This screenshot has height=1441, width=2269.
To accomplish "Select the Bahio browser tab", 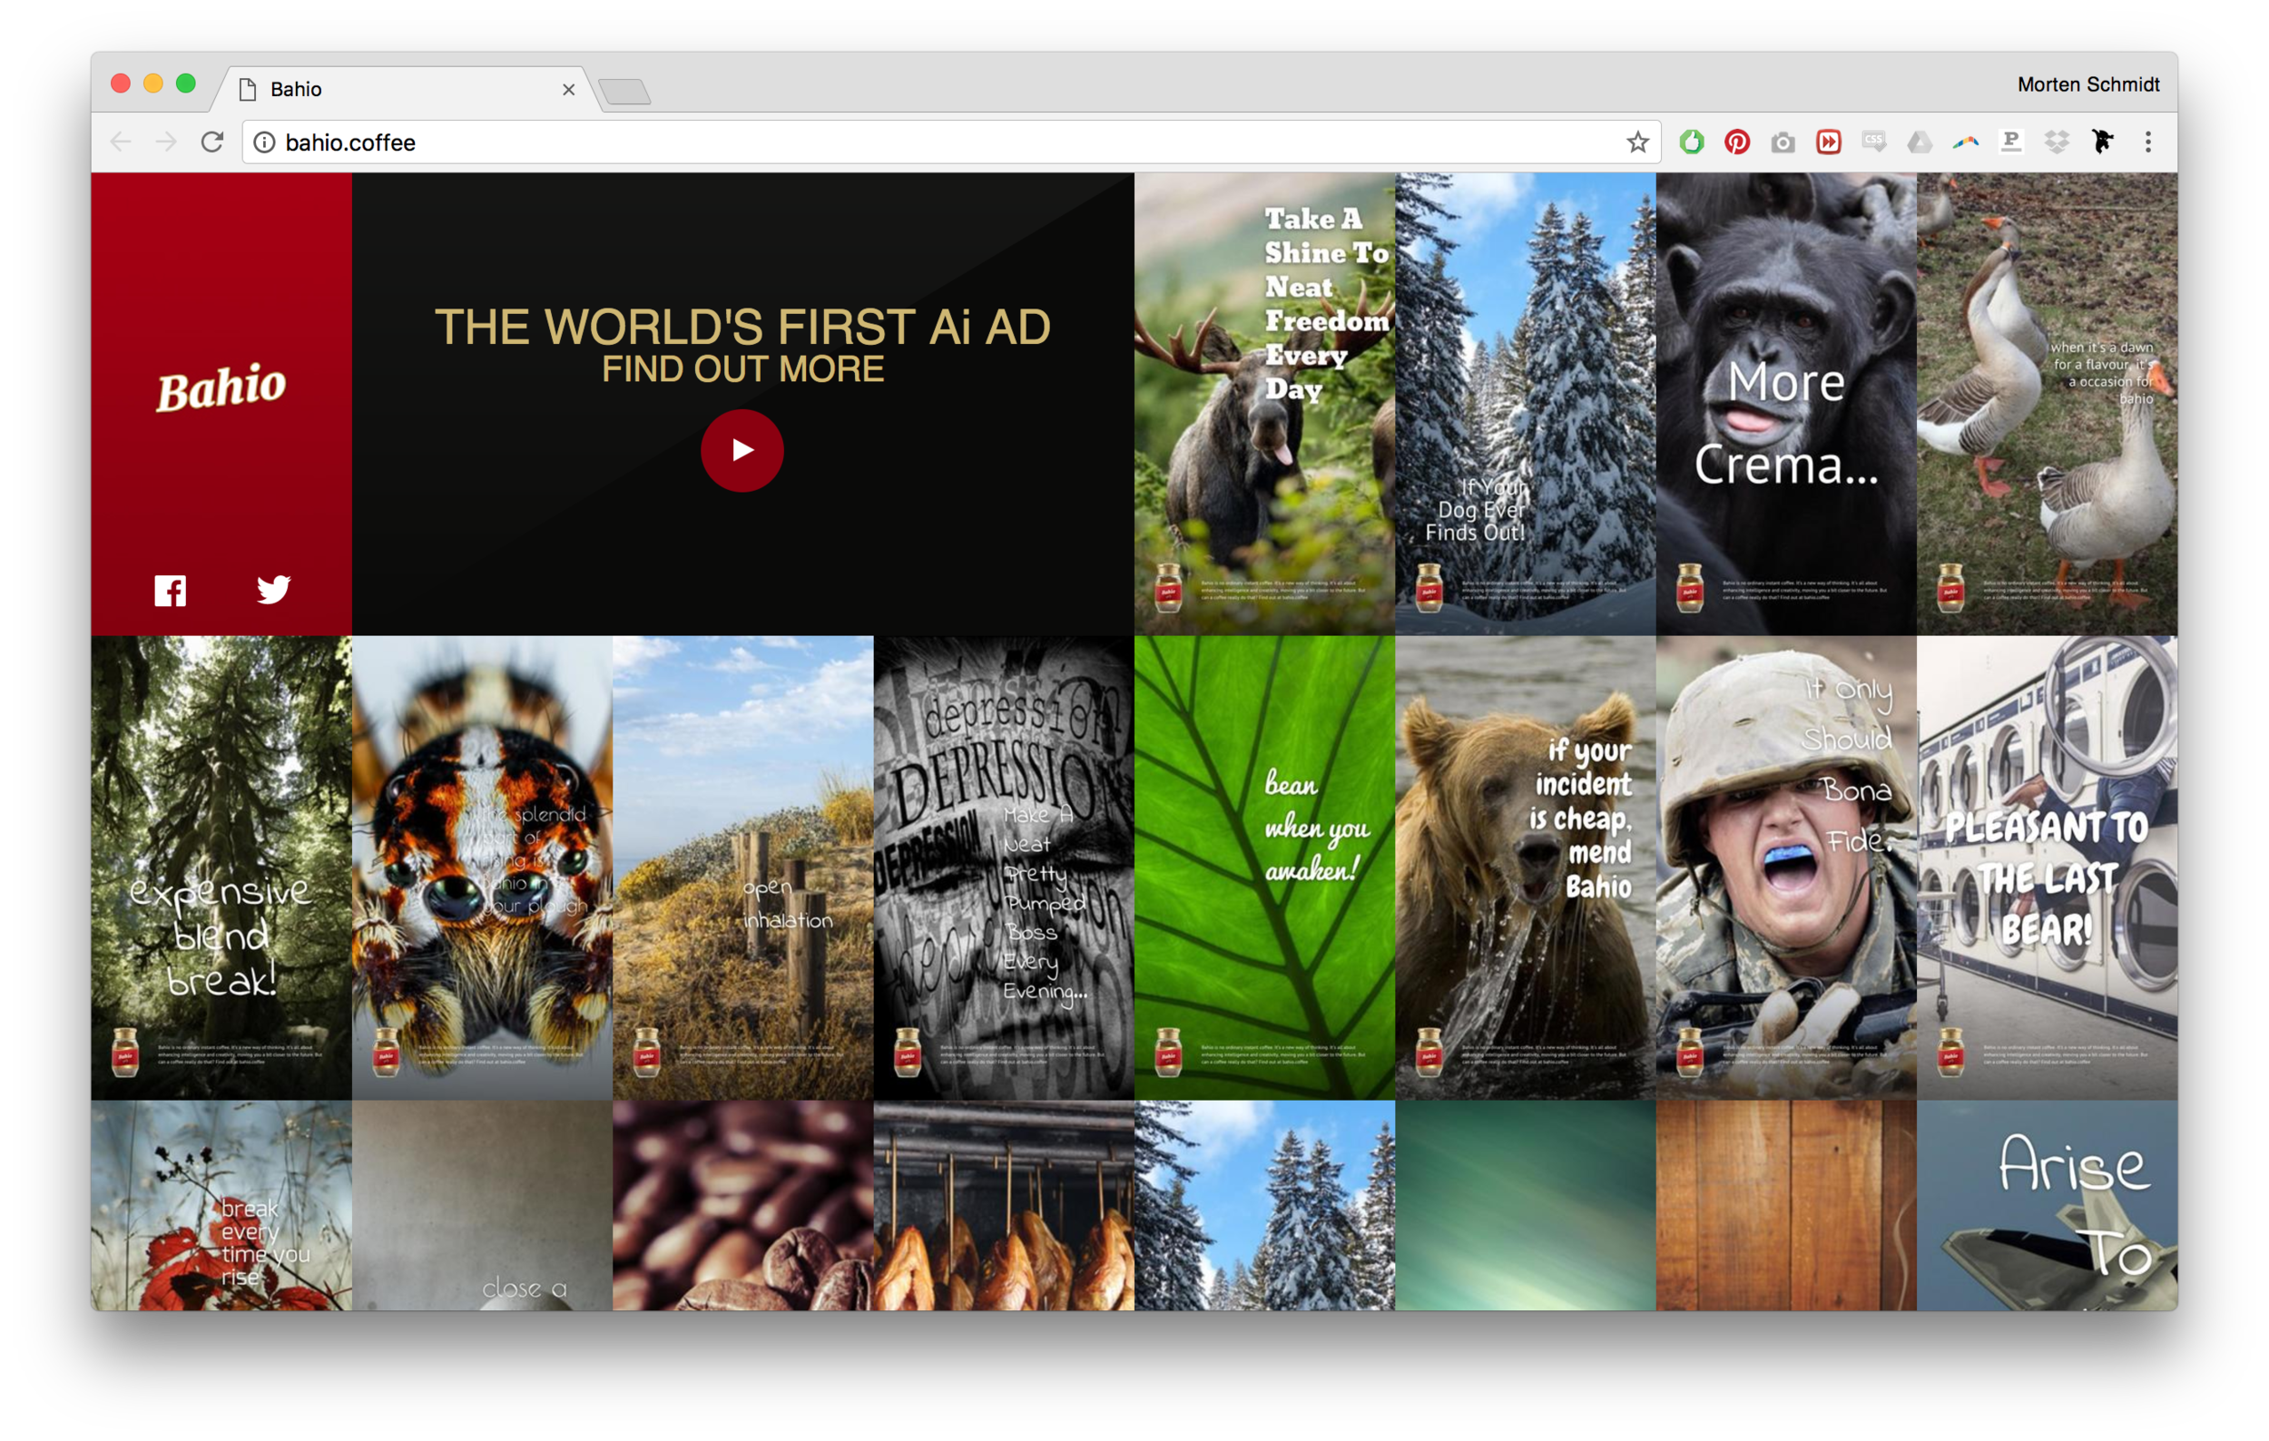I will (x=405, y=90).
